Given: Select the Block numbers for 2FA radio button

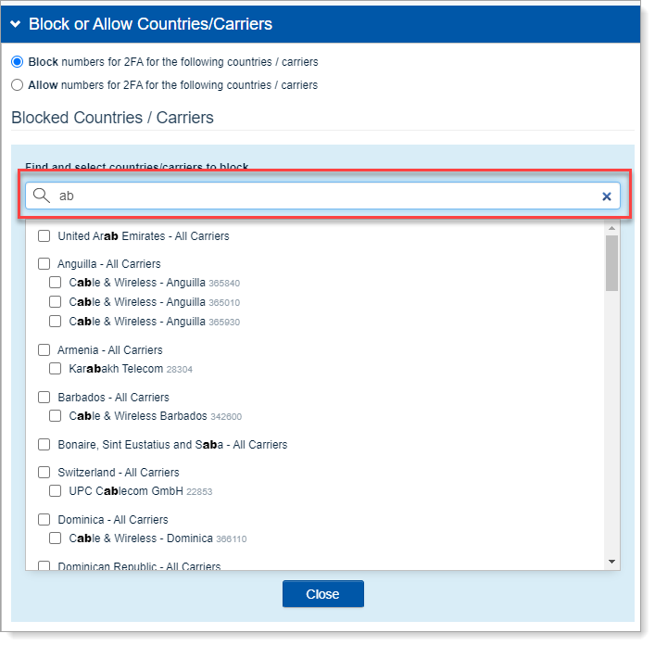Looking at the screenshot, I should [x=17, y=62].
